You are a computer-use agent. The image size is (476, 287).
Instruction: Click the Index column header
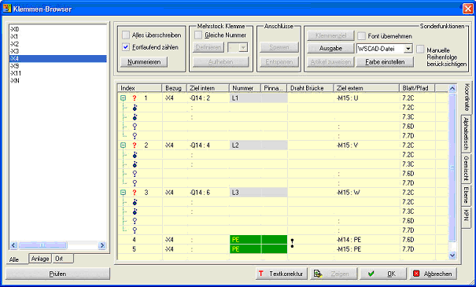tap(139, 88)
